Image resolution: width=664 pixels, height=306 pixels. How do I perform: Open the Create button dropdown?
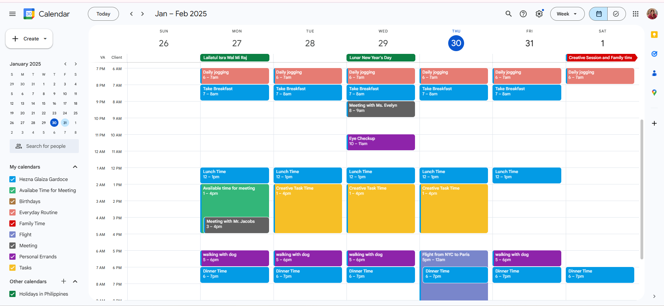[x=29, y=39]
